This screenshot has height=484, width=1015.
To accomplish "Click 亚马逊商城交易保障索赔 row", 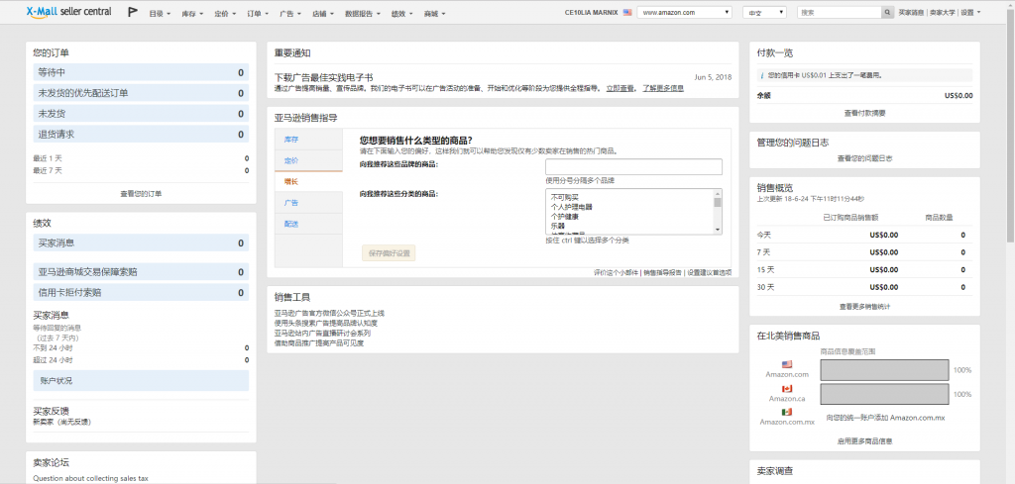I will (141, 272).
